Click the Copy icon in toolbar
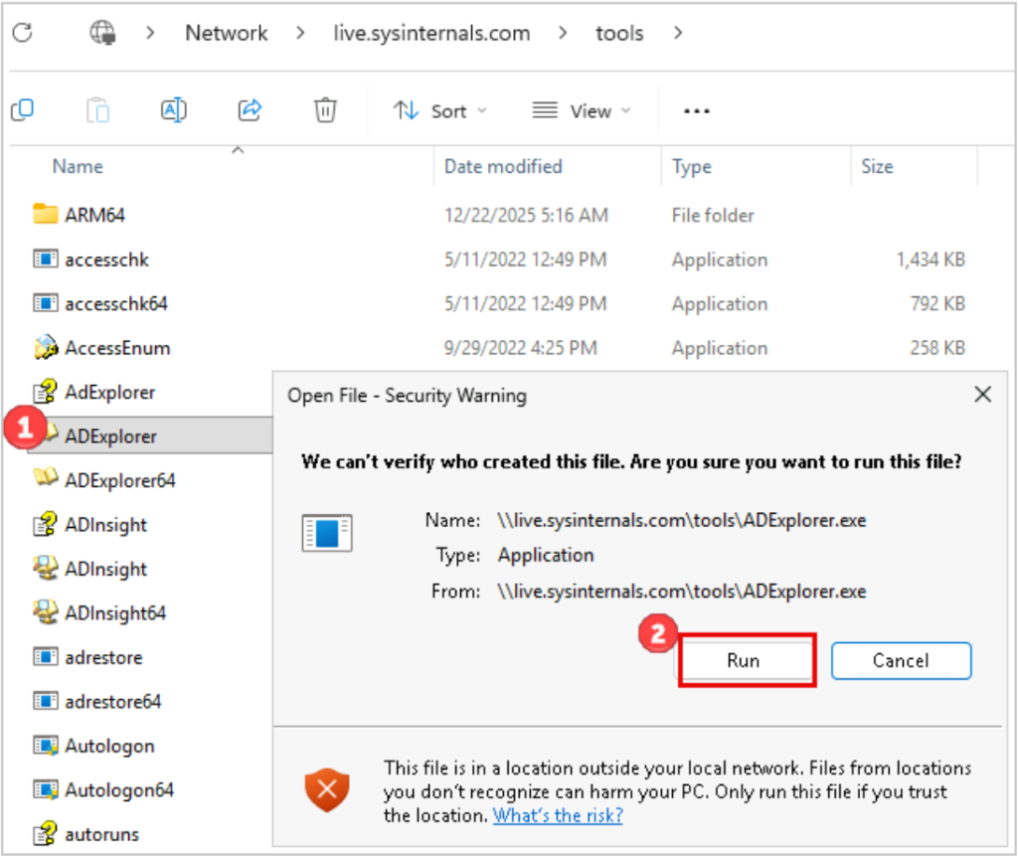This screenshot has width=1018, height=856. pos(22,110)
